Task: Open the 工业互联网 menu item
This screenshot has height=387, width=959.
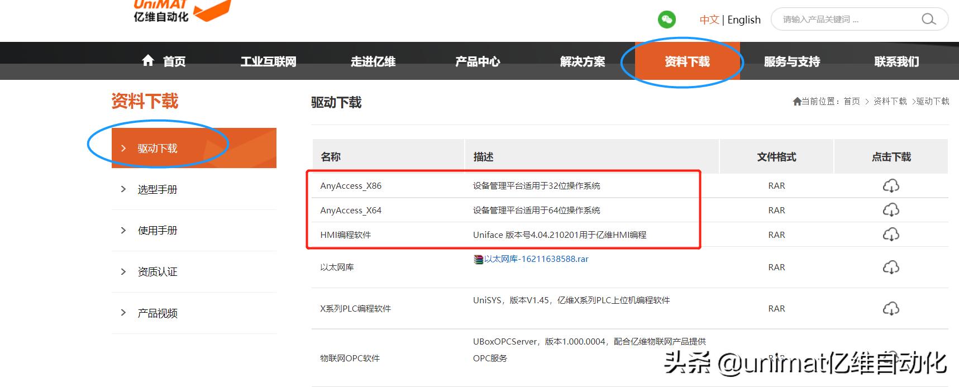Action: (269, 61)
